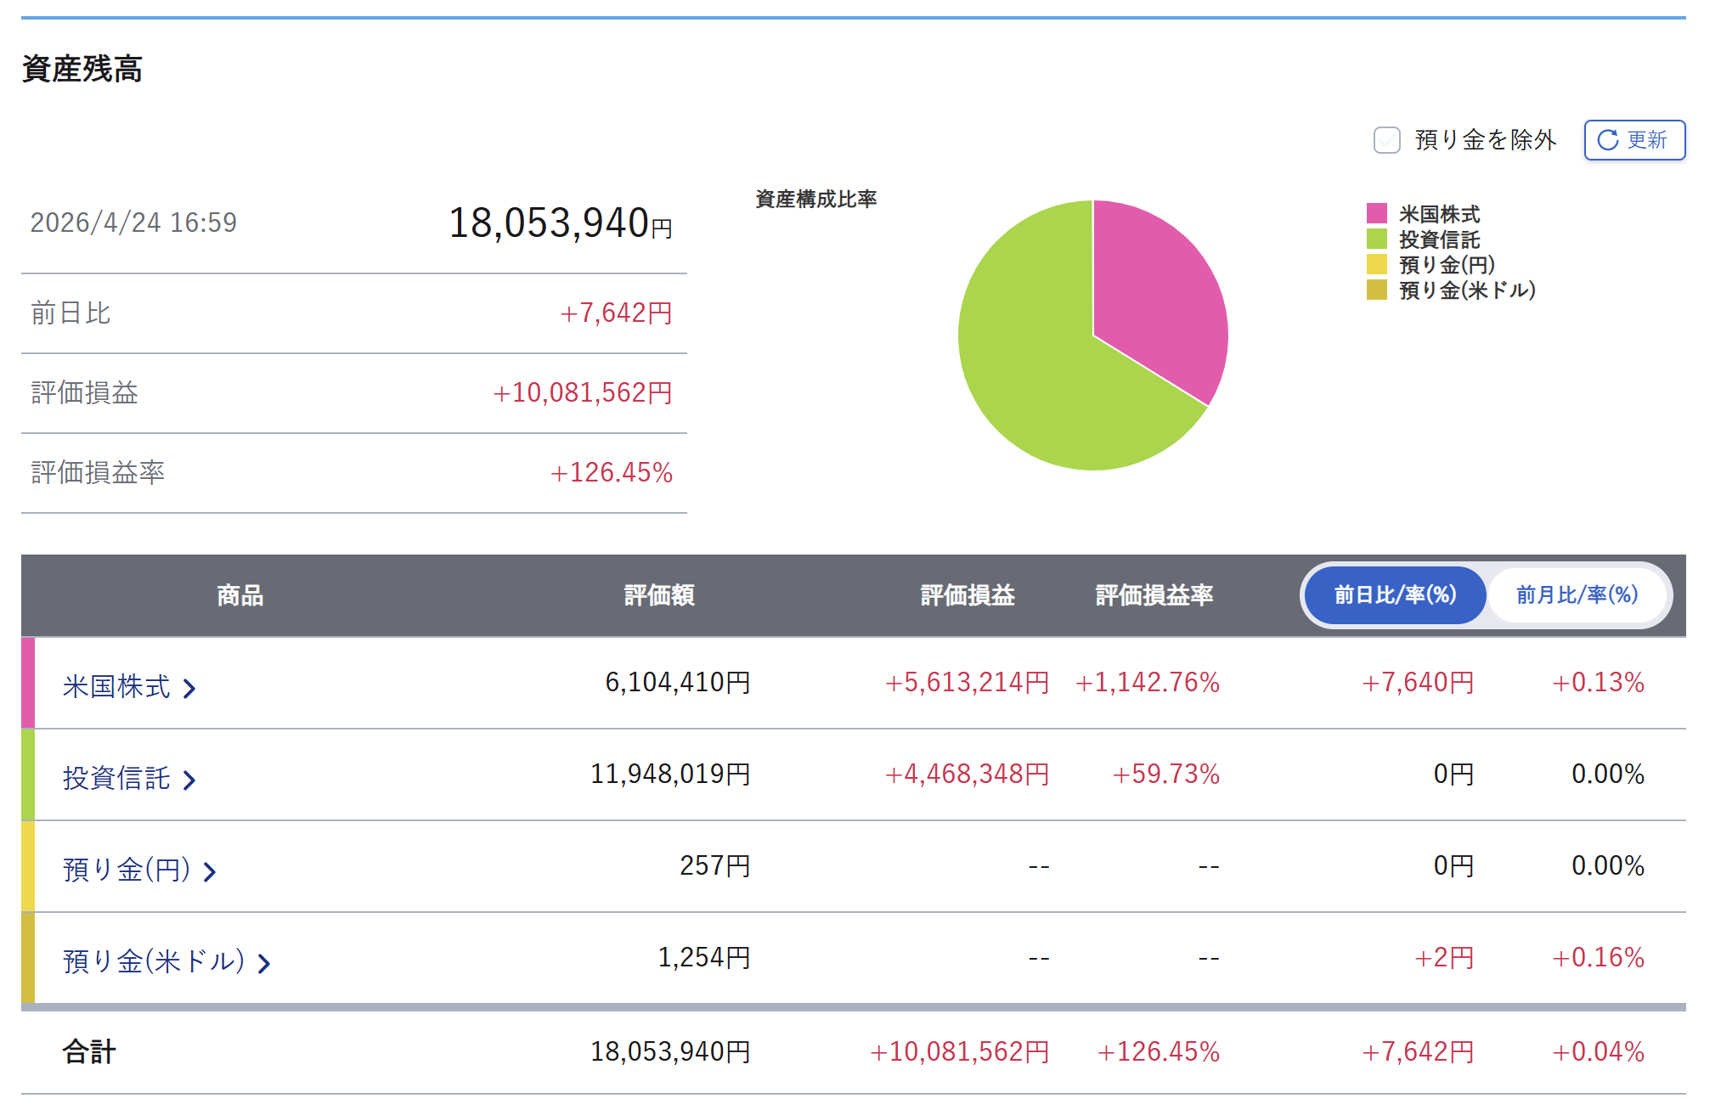Viewport: 1721px width, 1104px height.
Task: Expand chevron next to 米国株式
Action: tap(189, 688)
